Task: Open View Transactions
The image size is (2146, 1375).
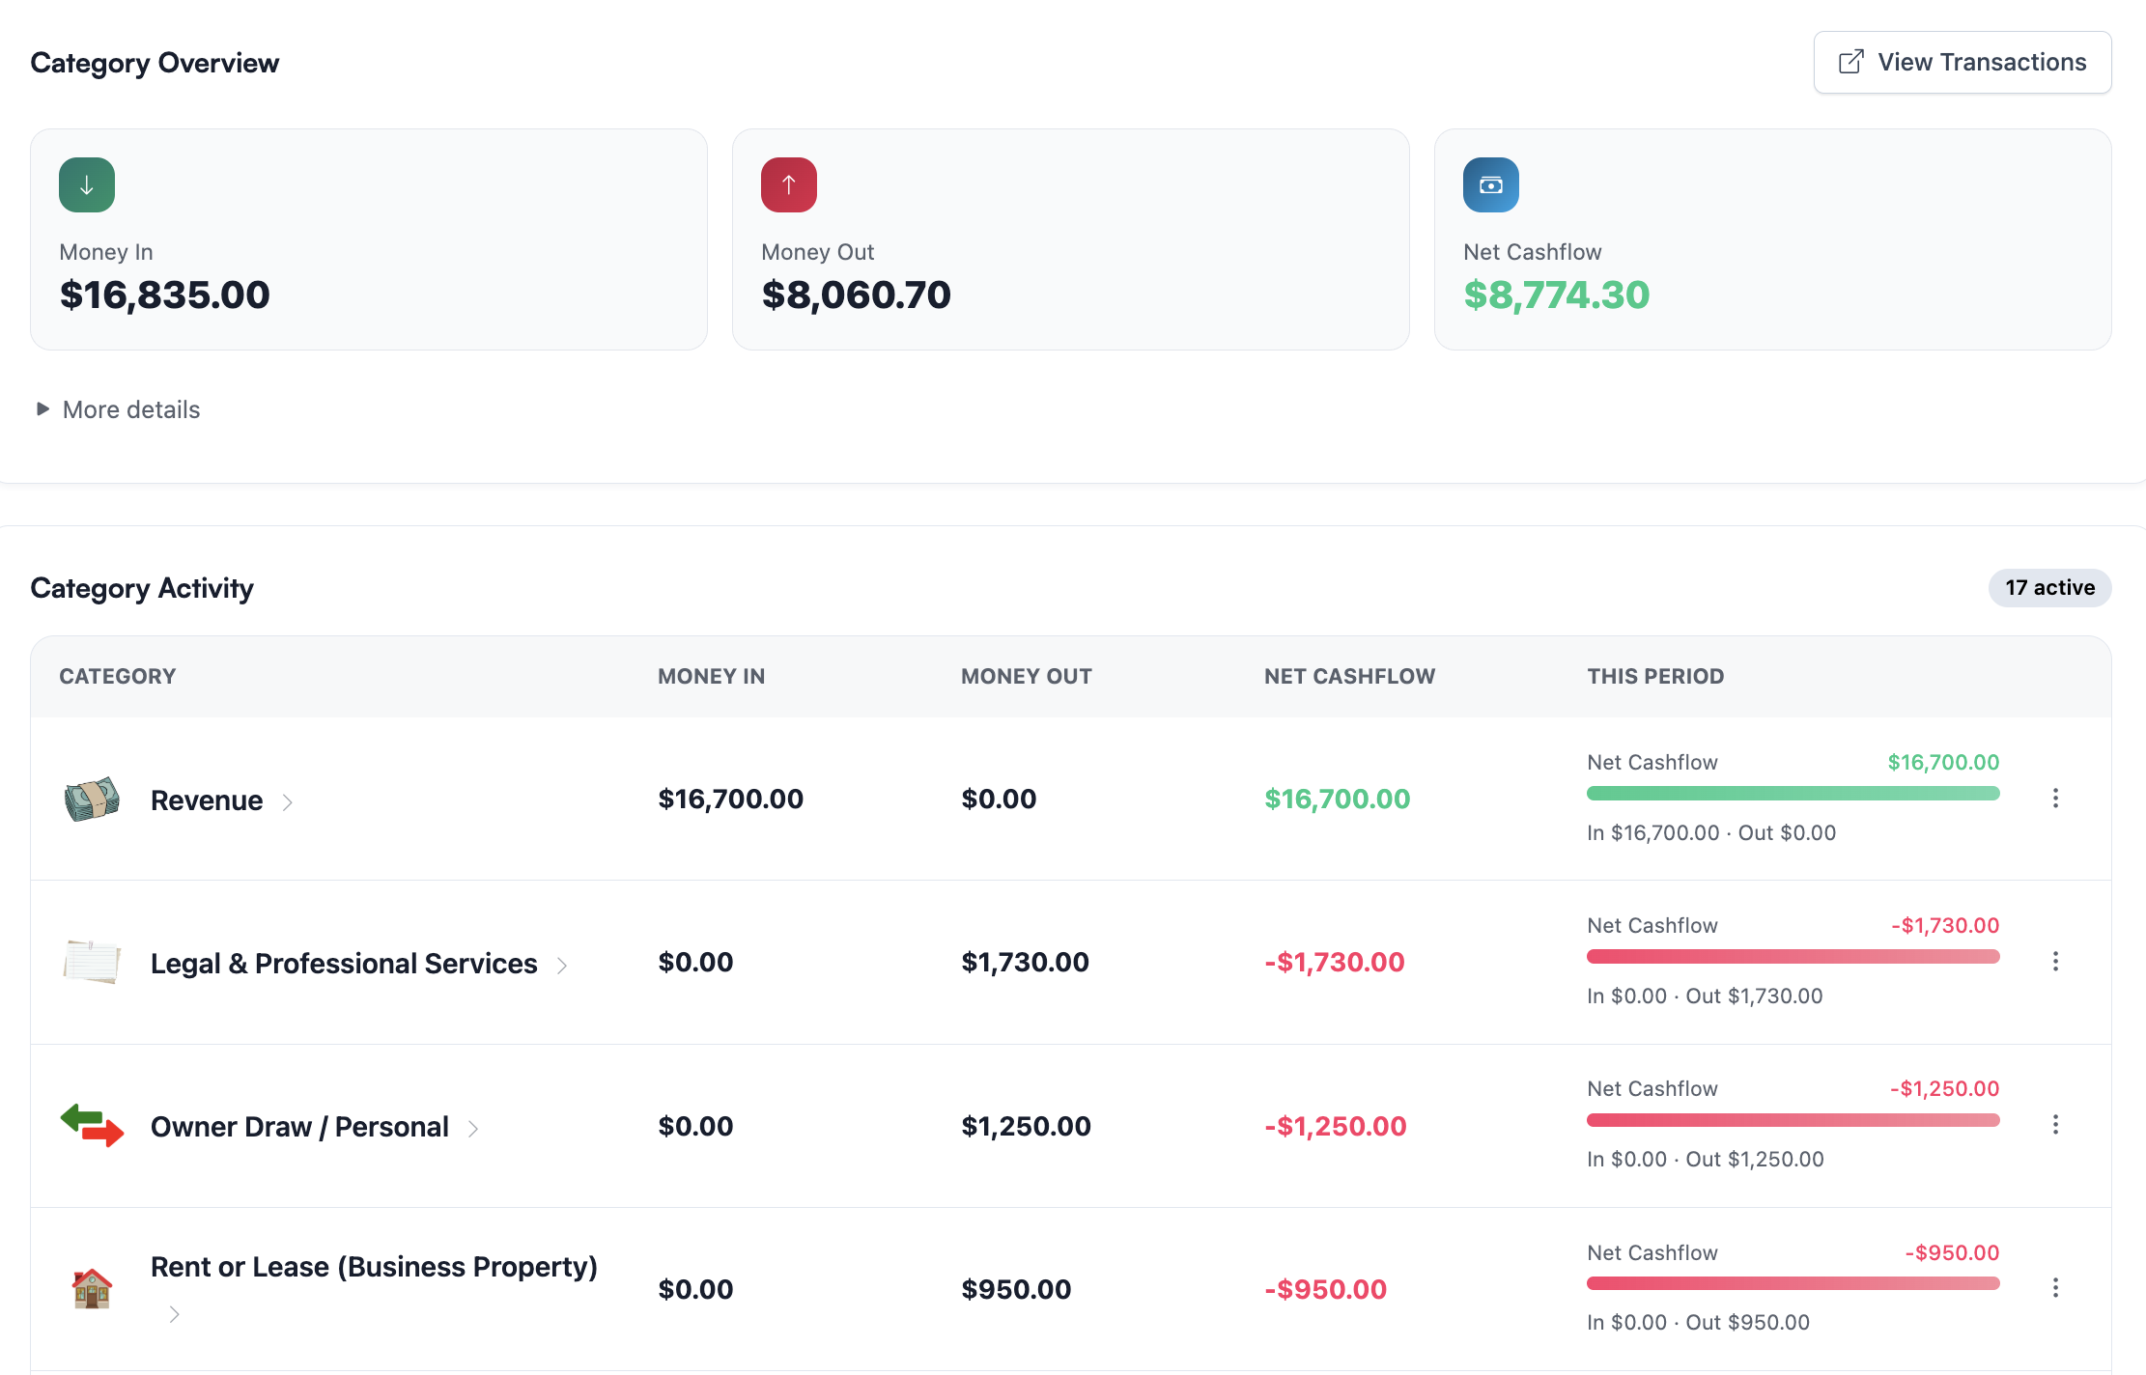Action: click(x=1962, y=63)
